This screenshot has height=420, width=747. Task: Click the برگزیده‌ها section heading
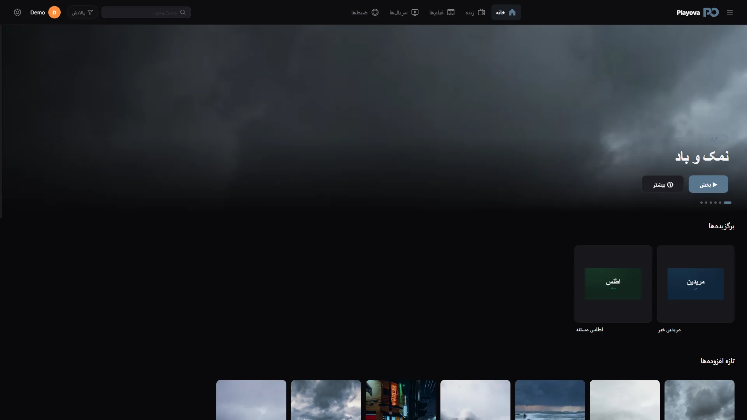721,226
